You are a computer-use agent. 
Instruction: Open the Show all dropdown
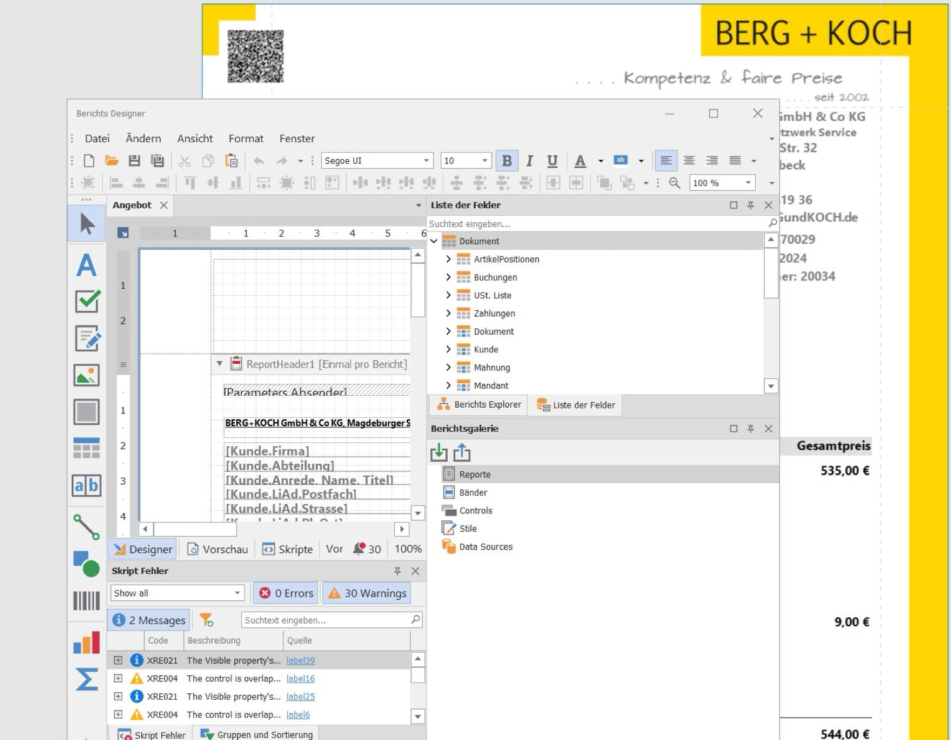237,593
